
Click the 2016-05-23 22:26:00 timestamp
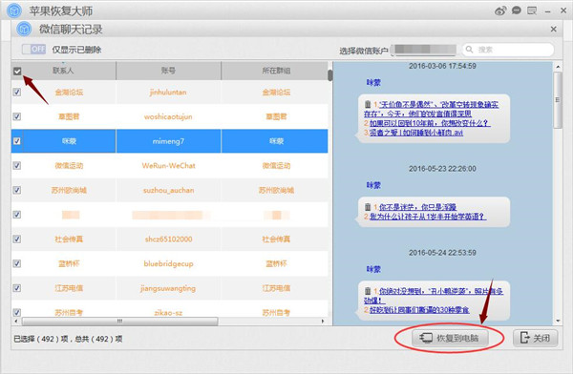[x=442, y=169]
